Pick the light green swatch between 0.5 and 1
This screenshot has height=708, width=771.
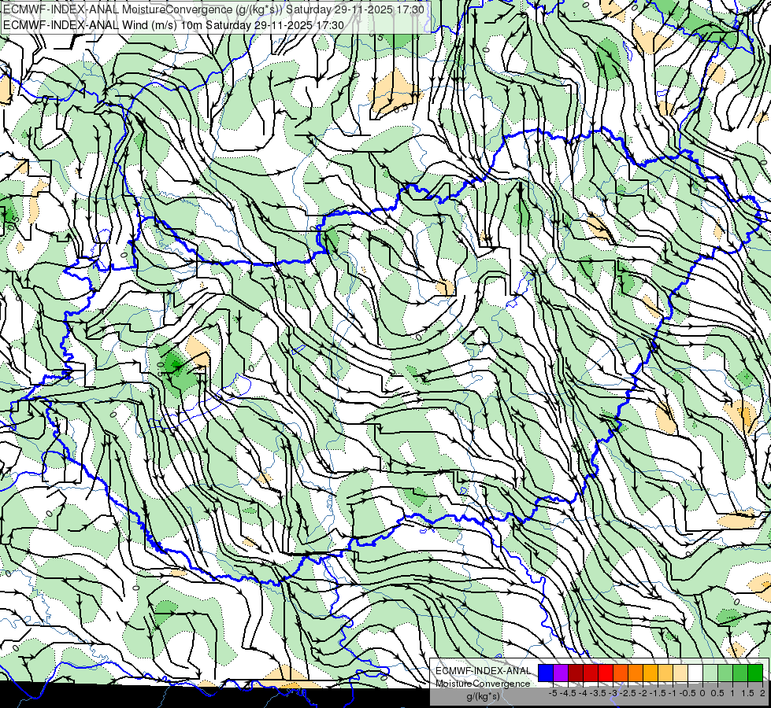click(725, 673)
